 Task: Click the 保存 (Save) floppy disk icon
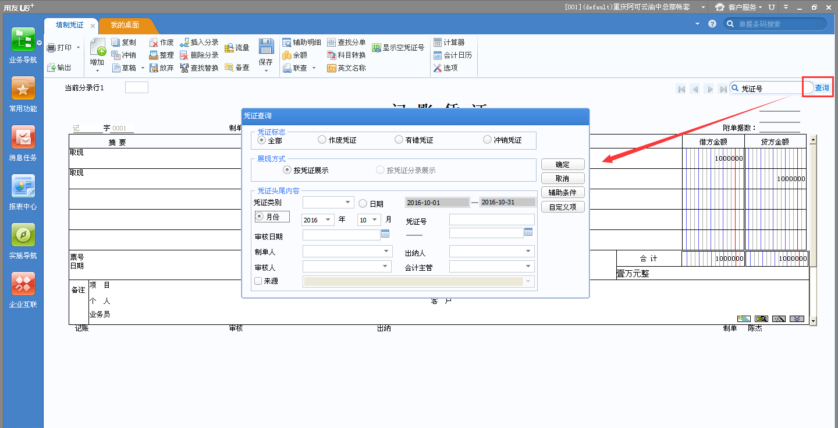pos(266,47)
